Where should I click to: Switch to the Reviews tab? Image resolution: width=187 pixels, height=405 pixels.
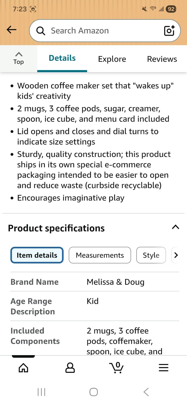pyautogui.click(x=162, y=59)
